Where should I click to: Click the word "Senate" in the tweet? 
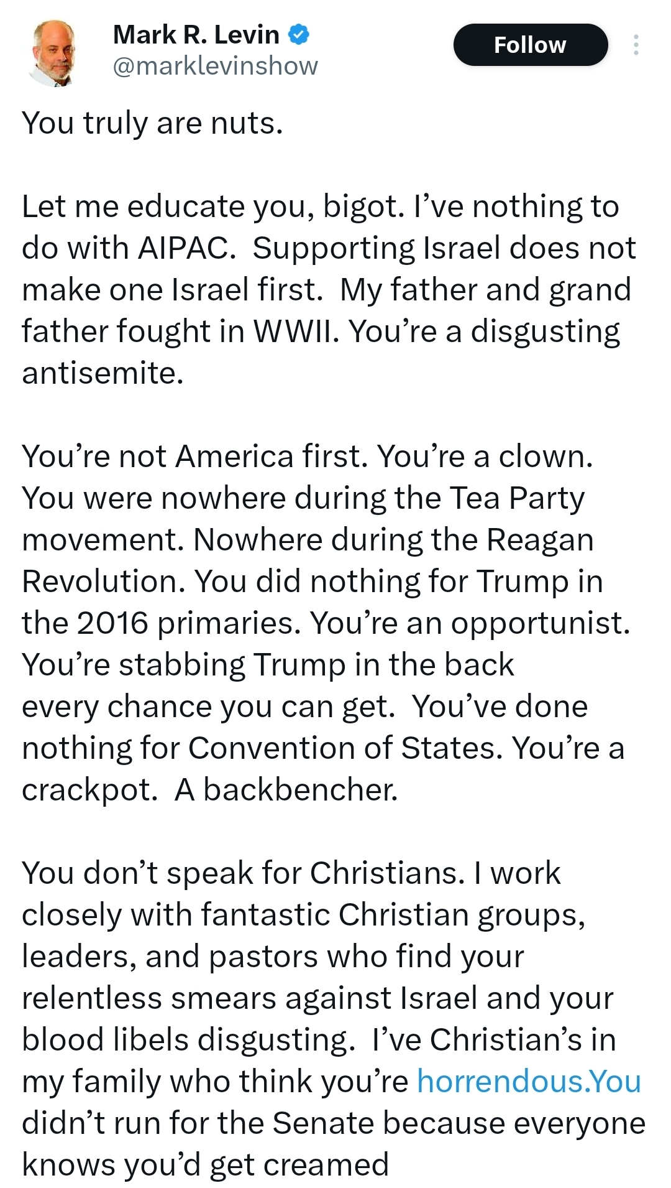click(x=323, y=1123)
